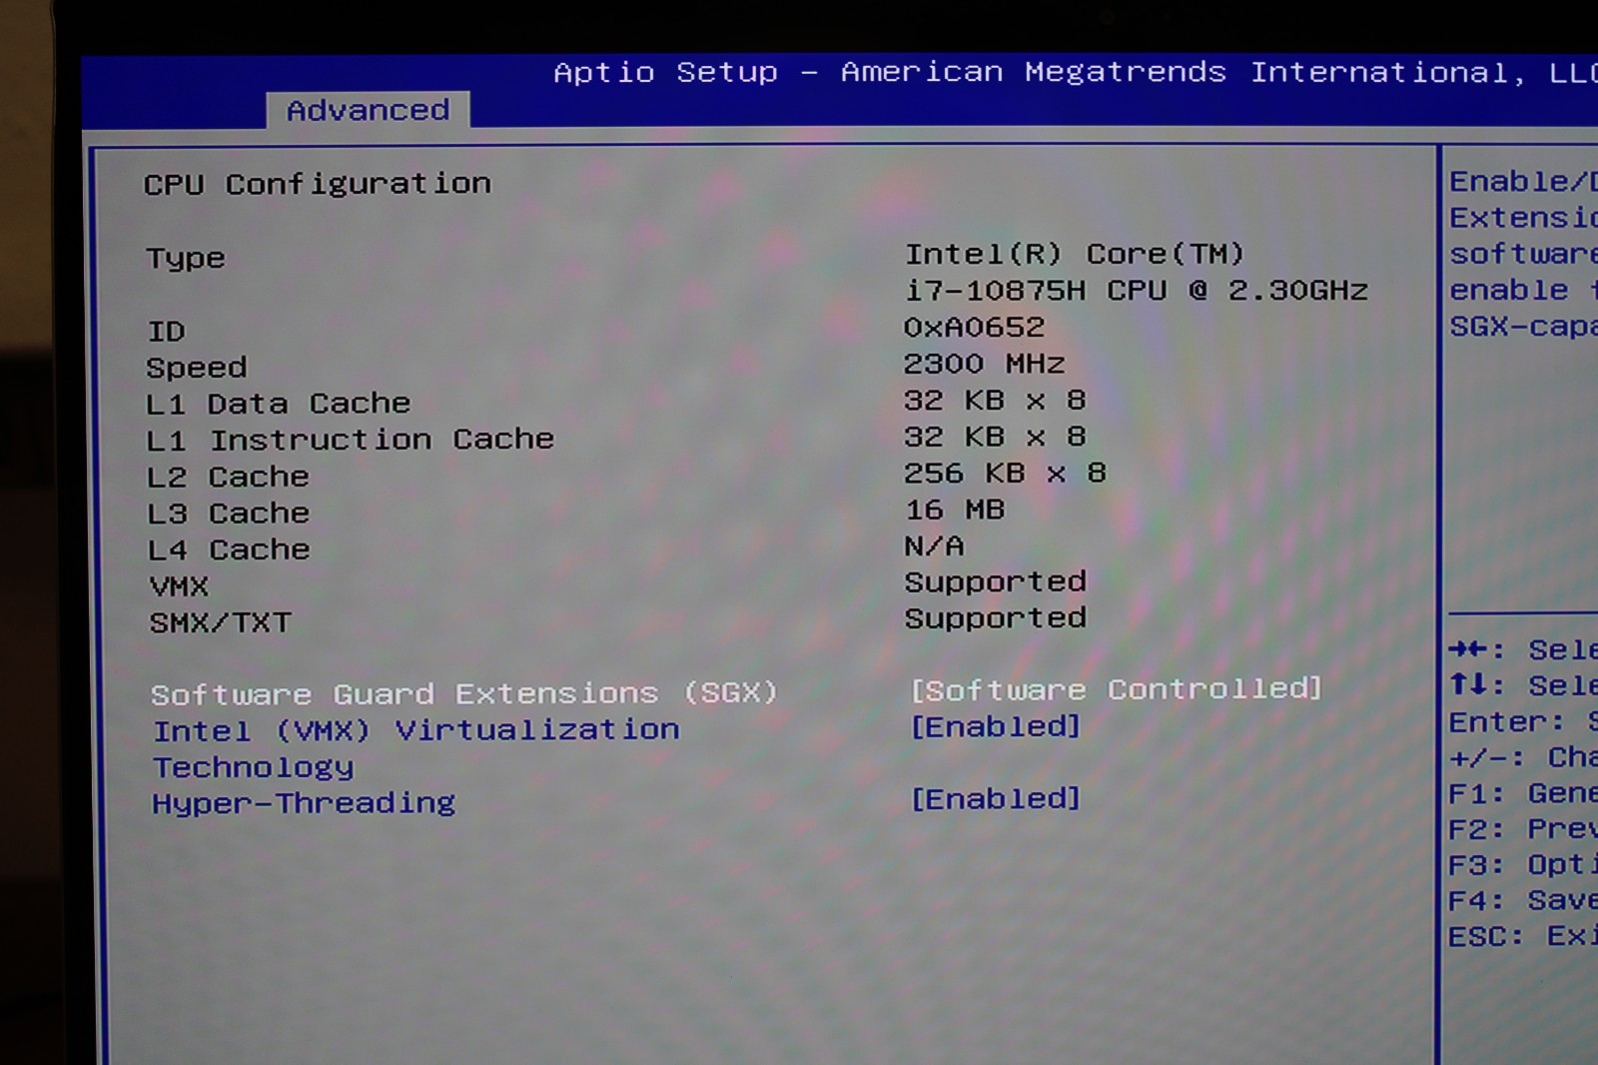This screenshot has height=1065, width=1598.
Task: Click the L1 Instruction Cache label
Action: click(x=350, y=440)
